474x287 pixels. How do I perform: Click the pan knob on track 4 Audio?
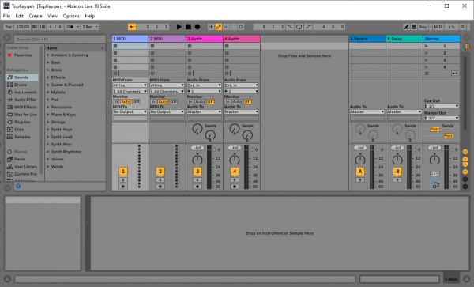pos(235,160)
